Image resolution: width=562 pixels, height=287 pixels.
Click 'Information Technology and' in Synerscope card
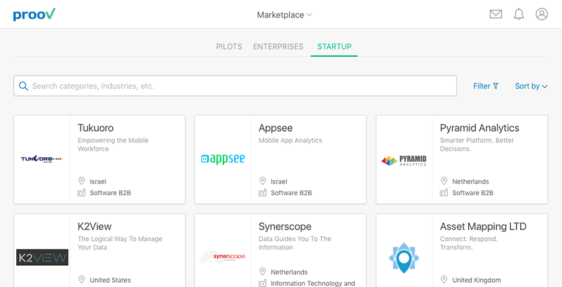coord(313,283)
